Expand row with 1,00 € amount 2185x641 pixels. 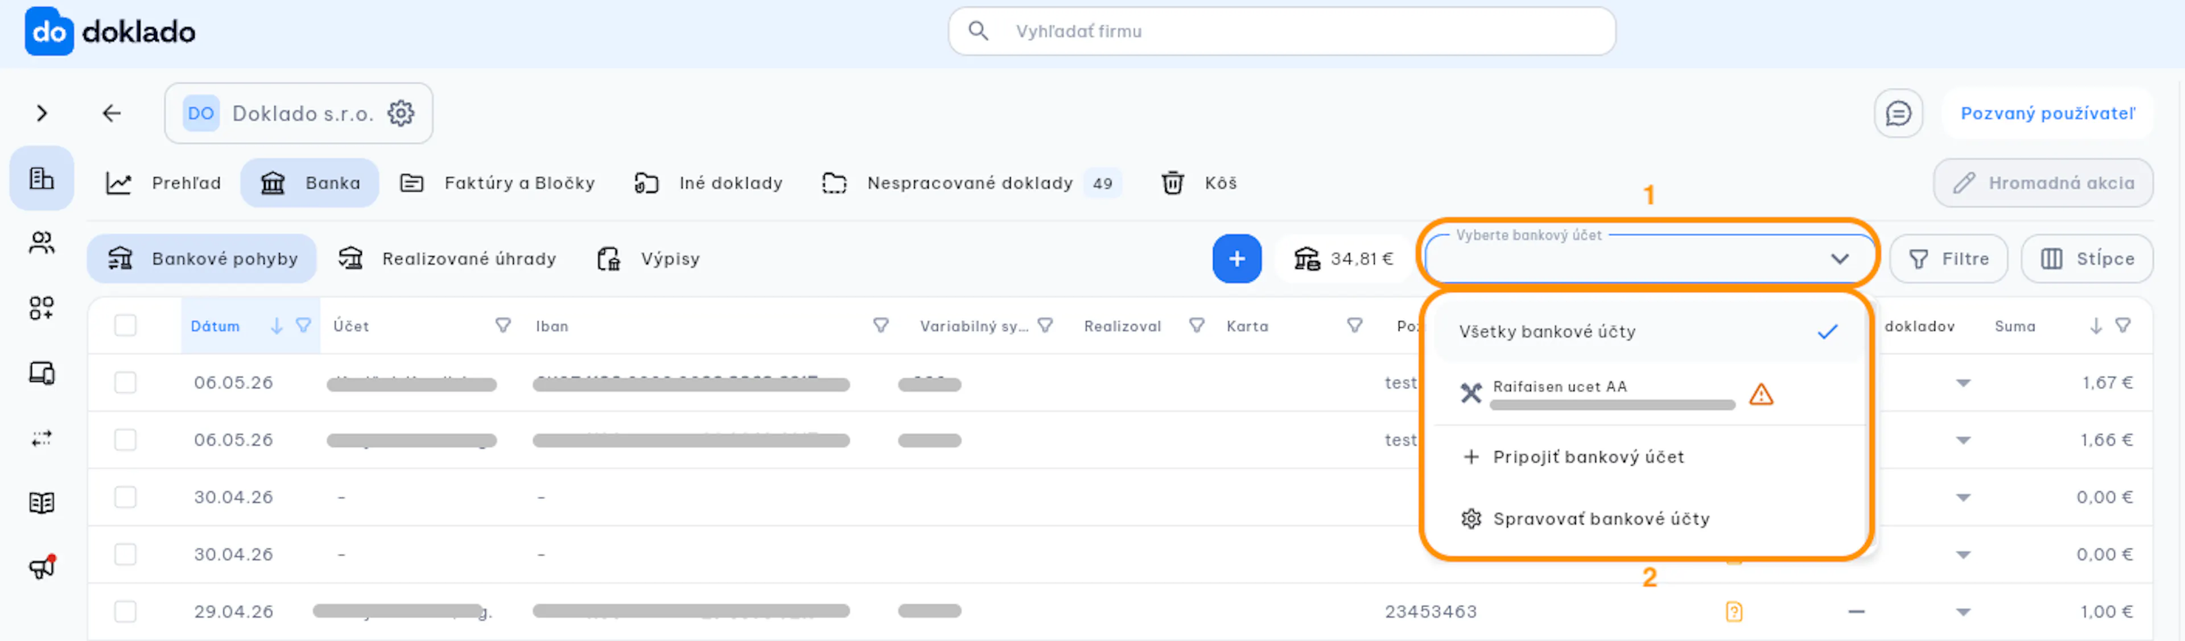point(1963,612)
